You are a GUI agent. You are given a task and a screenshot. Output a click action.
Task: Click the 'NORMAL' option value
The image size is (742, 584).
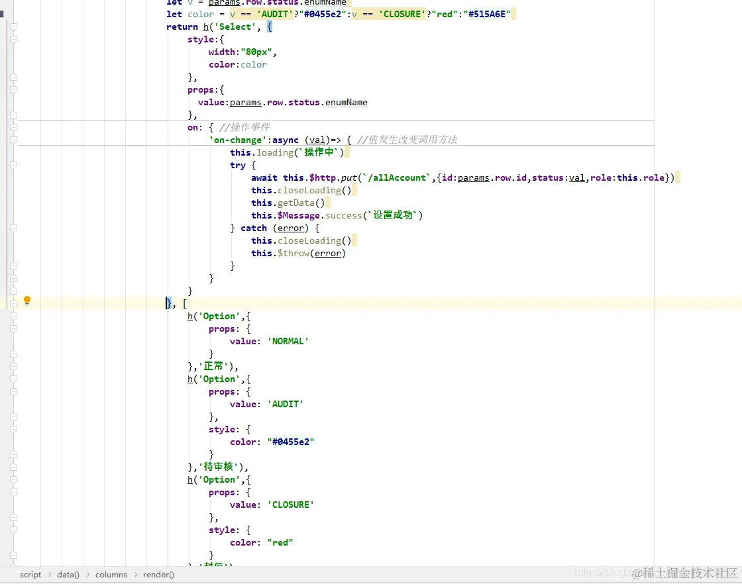coord(288,341)
